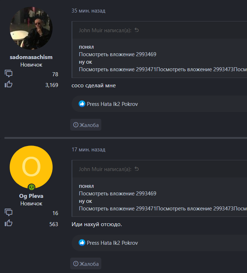Open the sadomasachism username link
Viewport: 247px width, 273px height.
31,57
